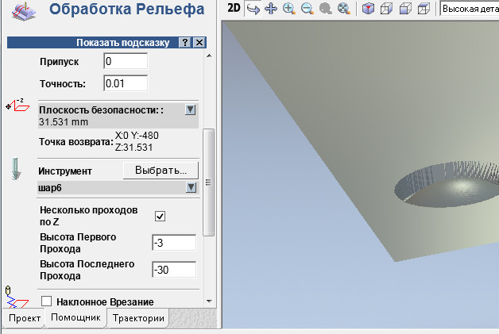Open the 'Траектории' tab
The width and height of the screenshot is (499, 334).
point(138,318)
